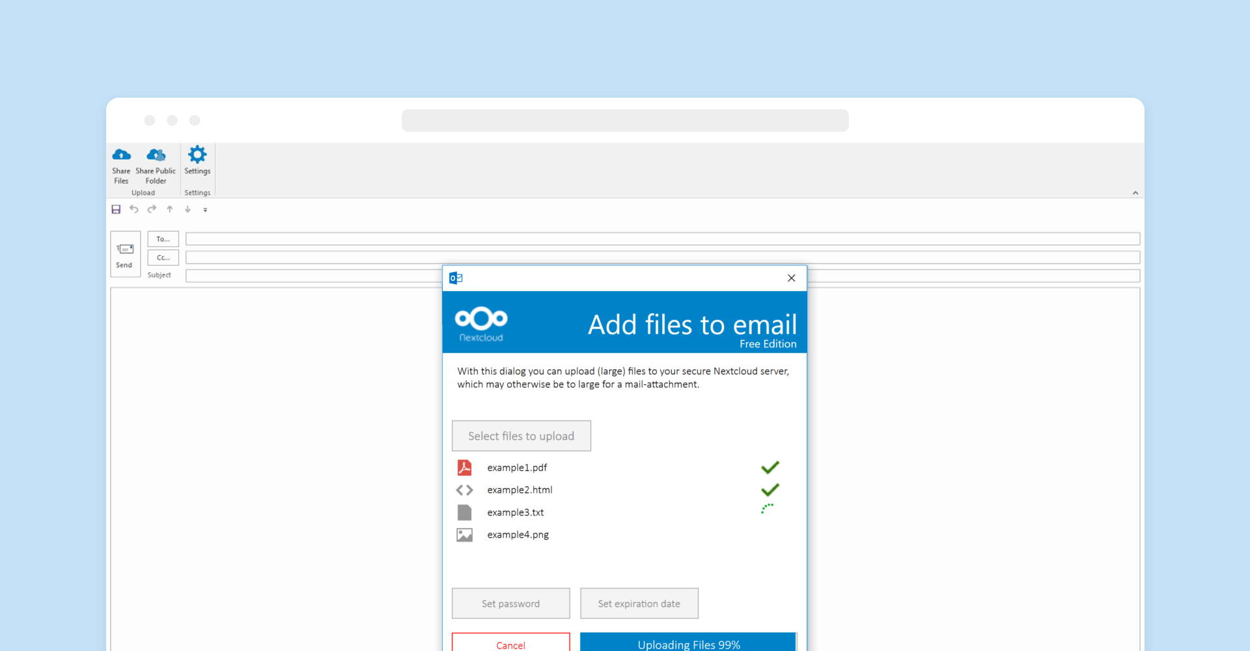Click into the Cc recipients field
Image resolution: width=1250 pixels, height=651 pixels.
pos(663,258)
